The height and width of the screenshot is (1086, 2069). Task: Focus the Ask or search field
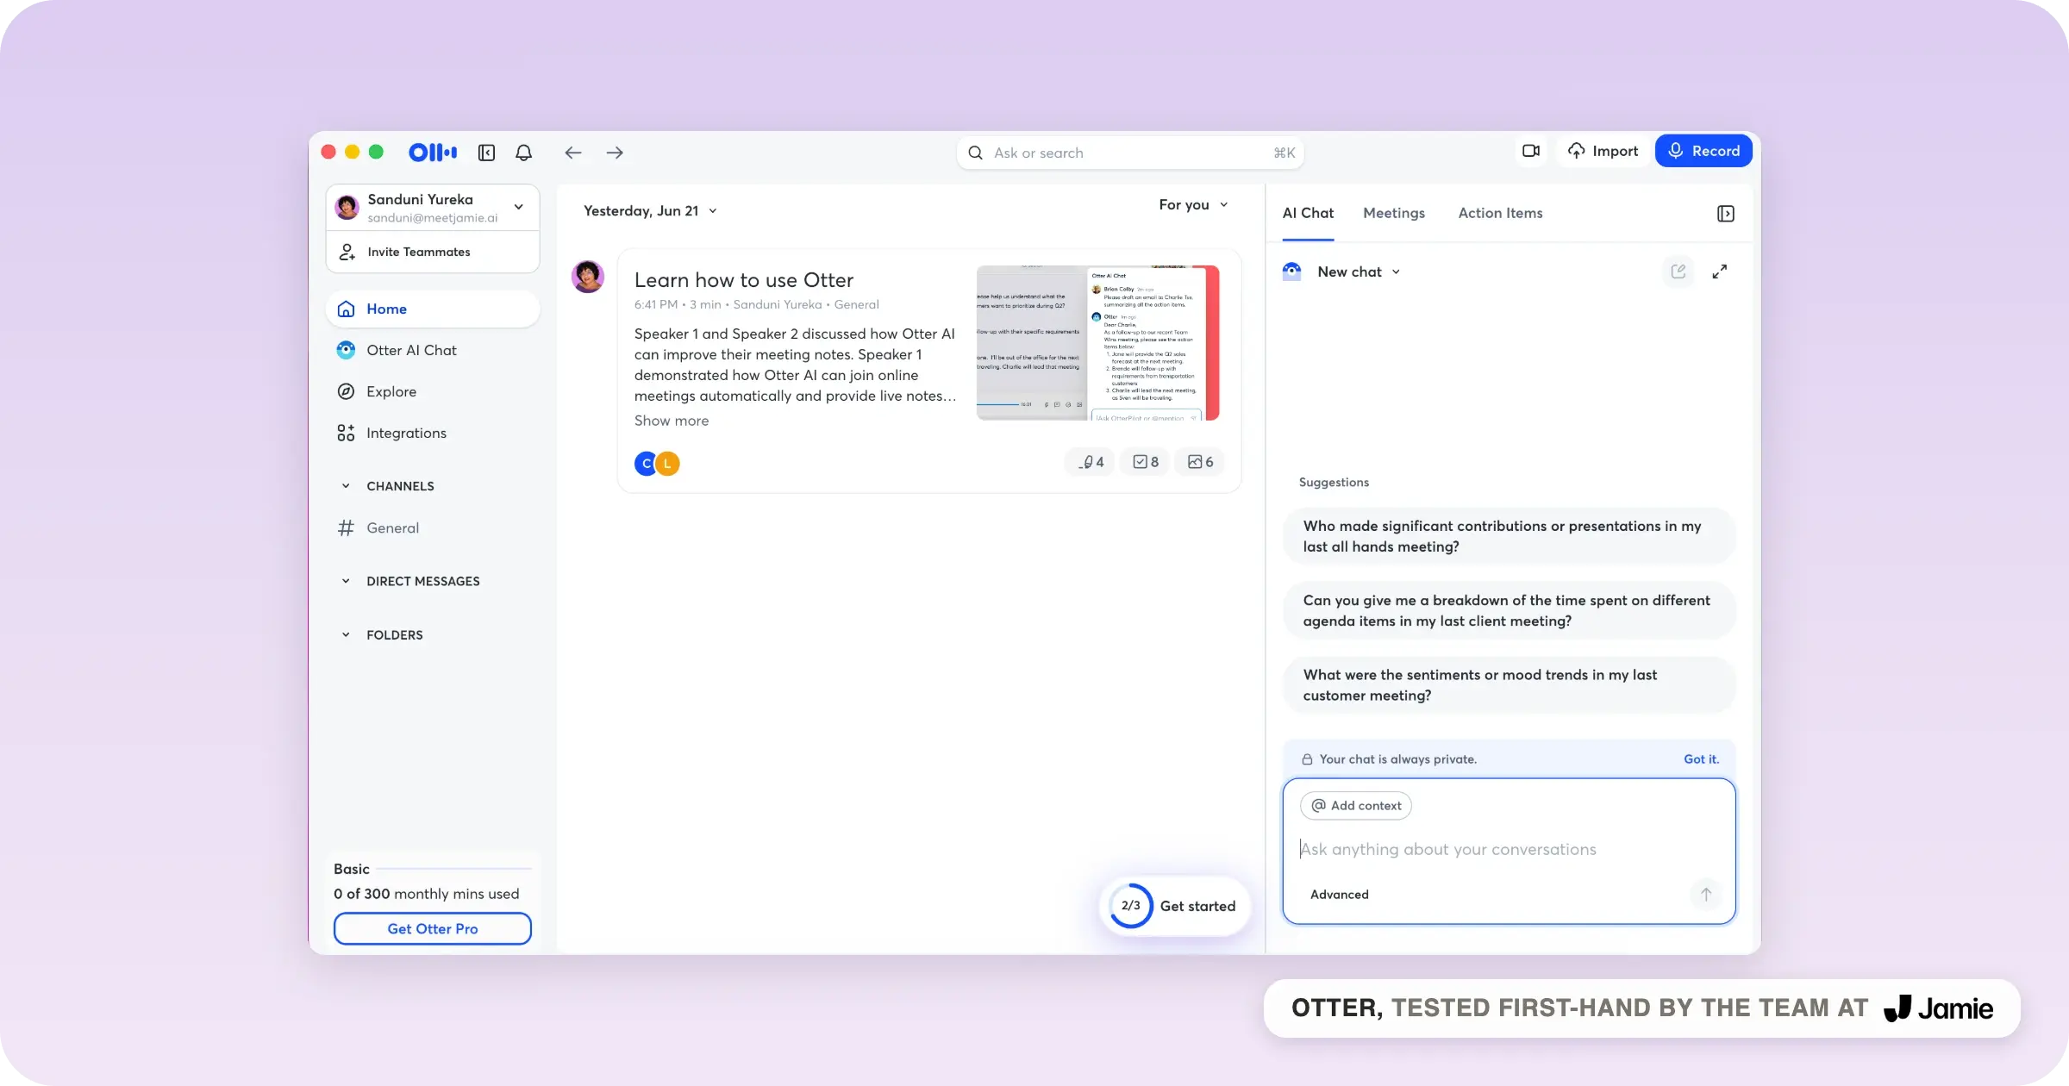(x=1130, y=153)
